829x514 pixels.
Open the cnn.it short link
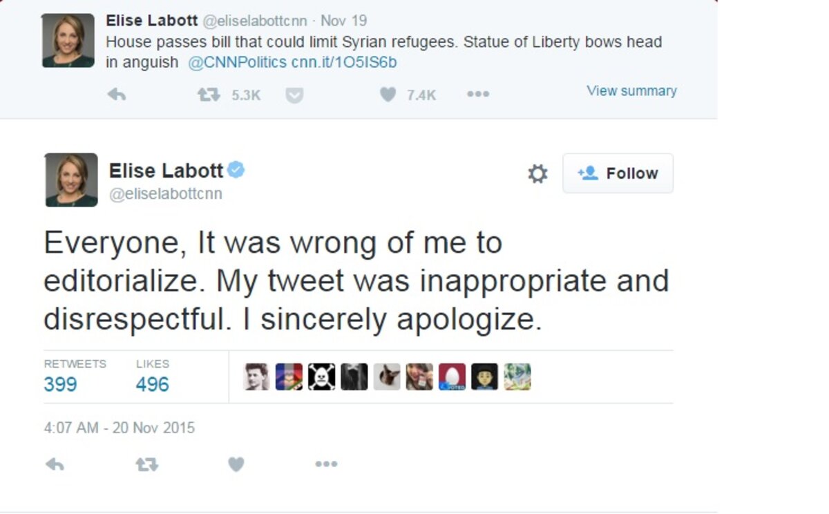(344, 62)
